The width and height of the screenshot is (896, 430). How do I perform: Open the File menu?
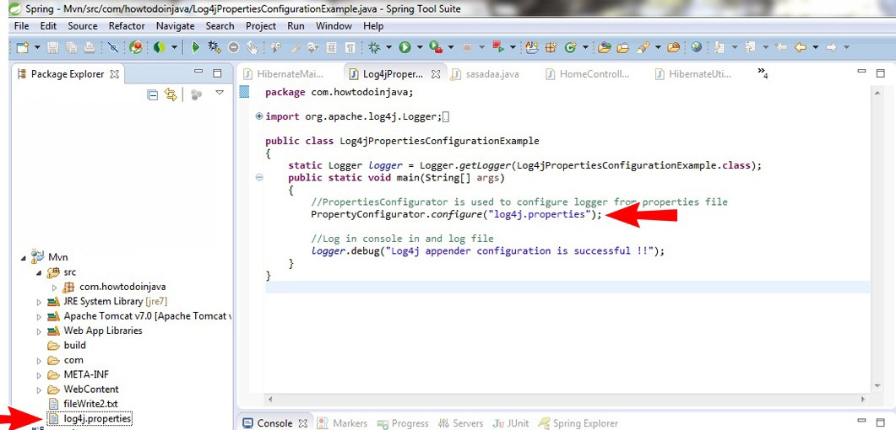21,25
